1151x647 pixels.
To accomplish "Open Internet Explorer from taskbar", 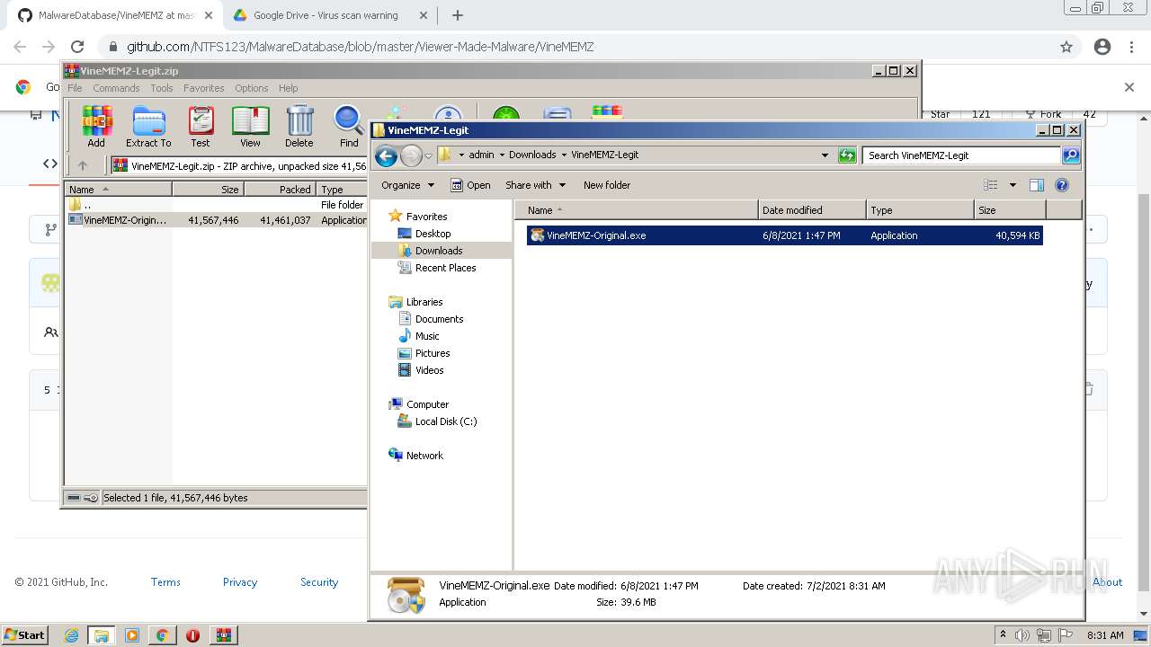I will (72, 635).
